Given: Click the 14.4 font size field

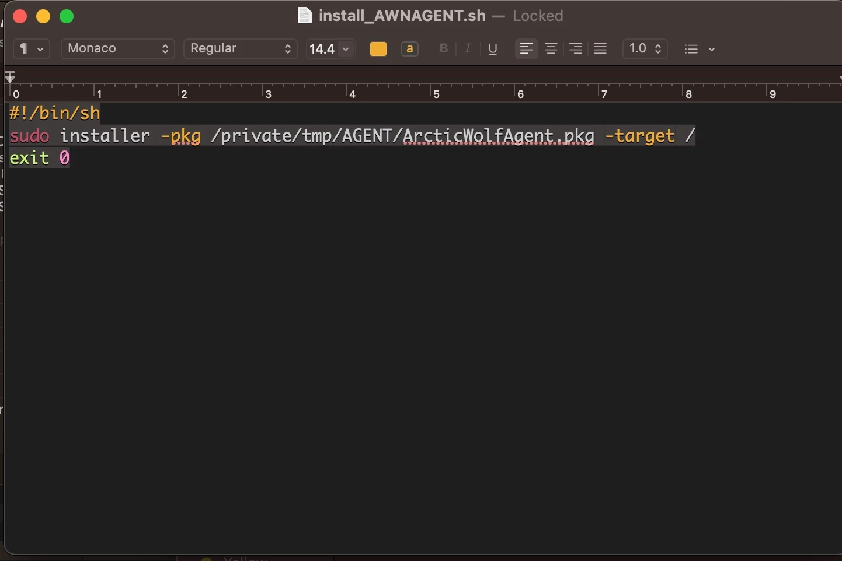Looking at the screenshot, I should coord(322,49).
